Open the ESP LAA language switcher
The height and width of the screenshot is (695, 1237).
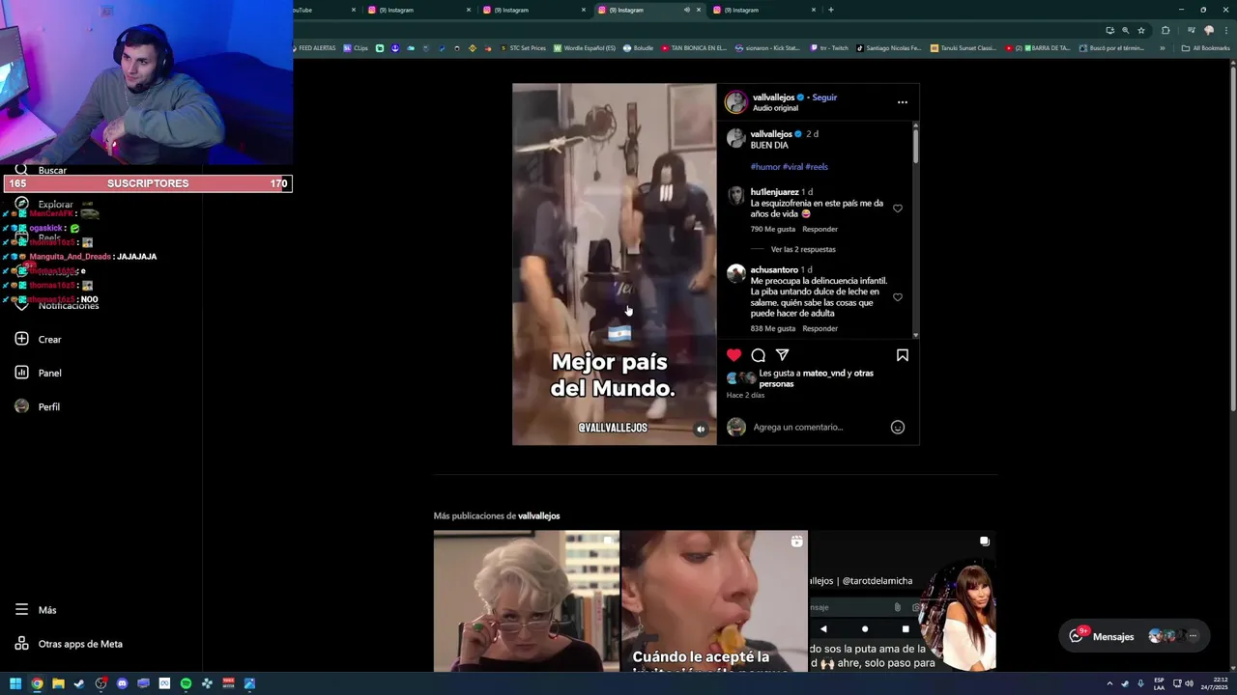(x=1159, y=683)
